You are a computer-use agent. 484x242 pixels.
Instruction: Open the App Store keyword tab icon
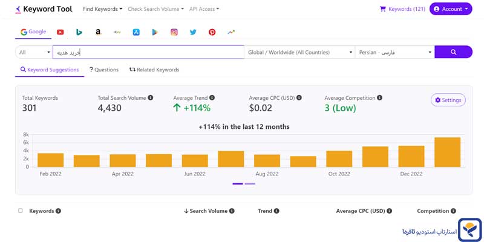pyautogui.click(x=136, y=32)
